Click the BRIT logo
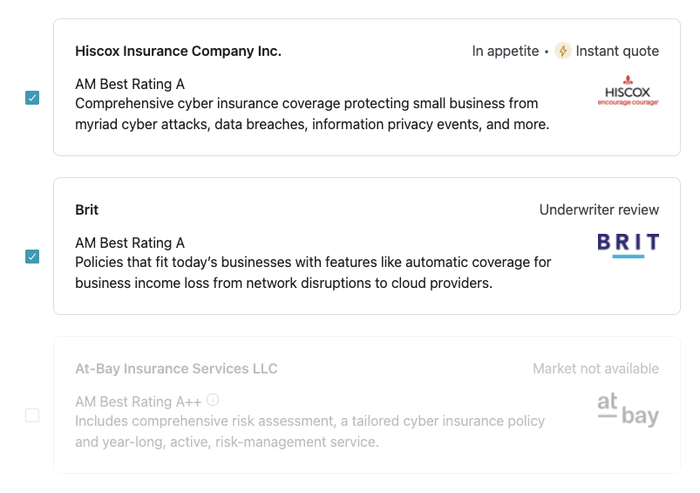The image size is (700, 493). [629, 245]
